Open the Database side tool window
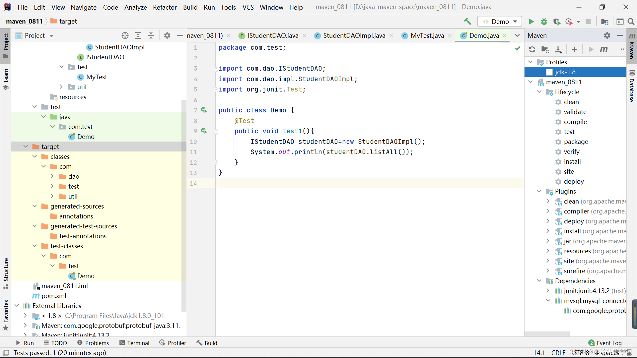Viewport: 637px width, 358px height. tap(632, 86)
